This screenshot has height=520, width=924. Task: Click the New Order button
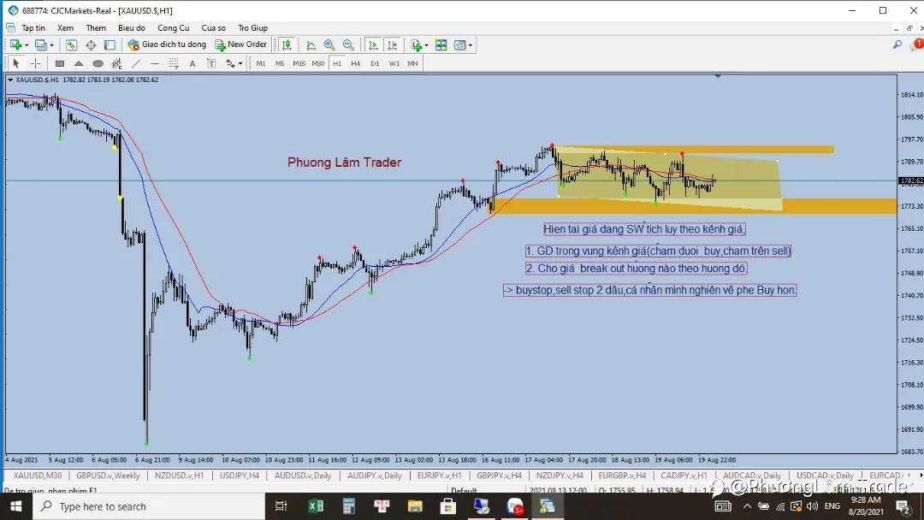coord(241,44)
